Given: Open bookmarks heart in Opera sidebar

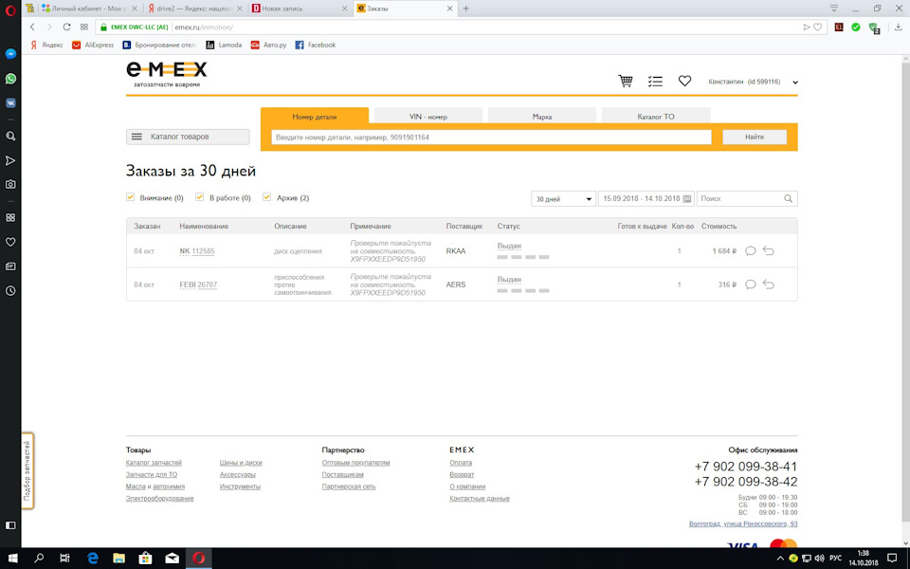Looking at the screenshot, I should [10, 242].
